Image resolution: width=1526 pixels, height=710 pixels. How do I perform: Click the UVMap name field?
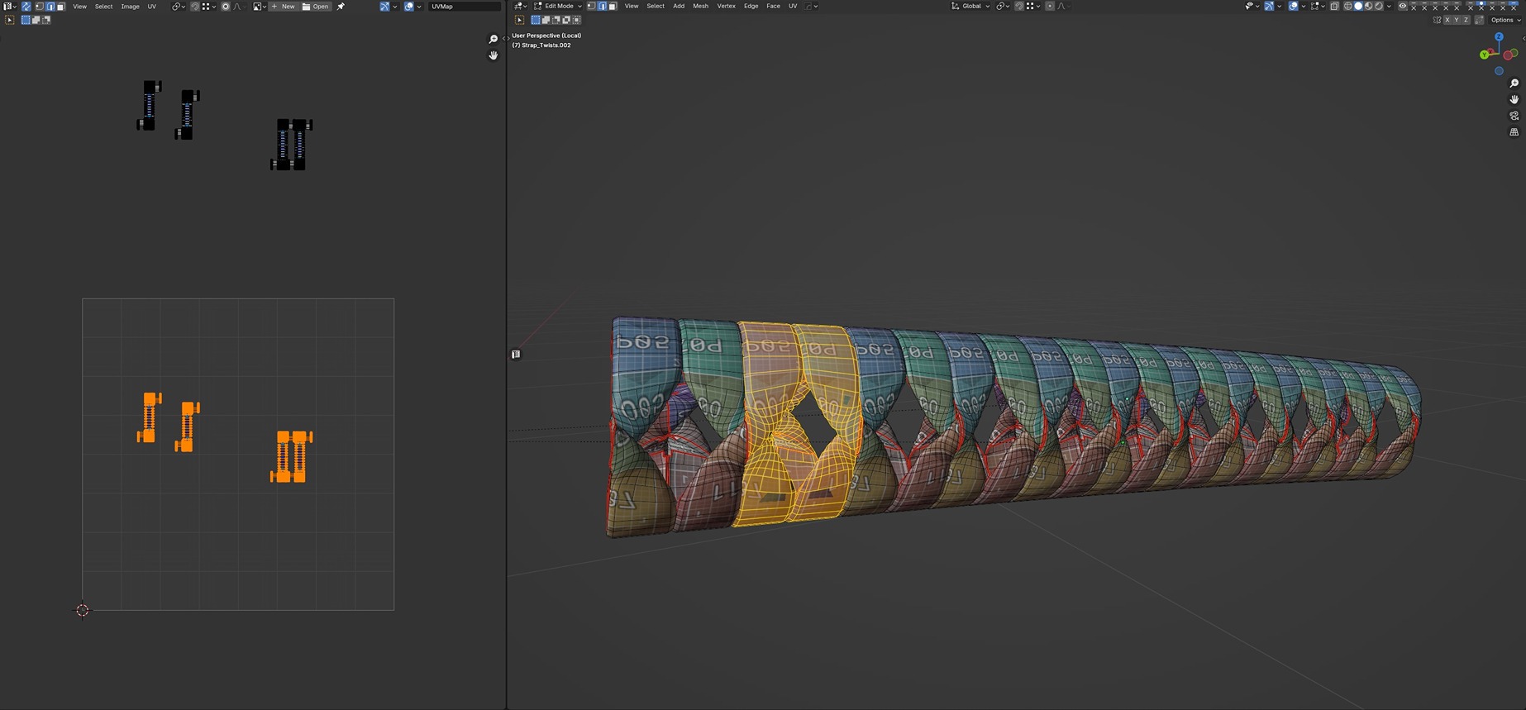[463, 7]
